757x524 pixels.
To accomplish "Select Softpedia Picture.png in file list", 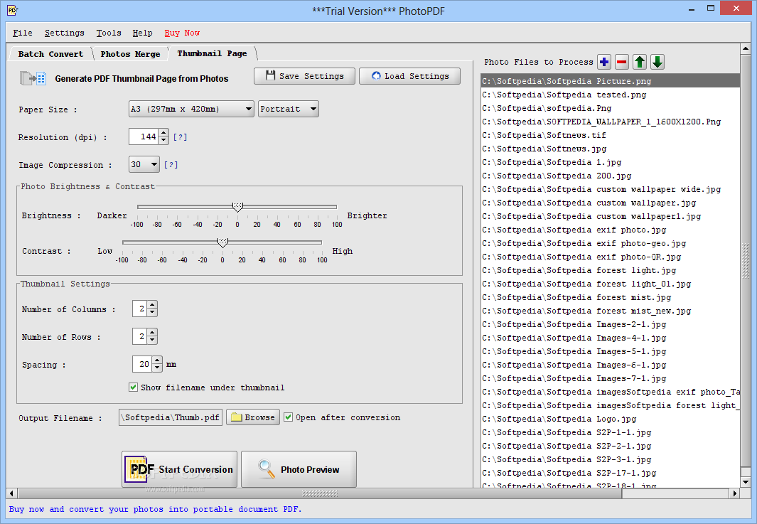I will [611, 81].
